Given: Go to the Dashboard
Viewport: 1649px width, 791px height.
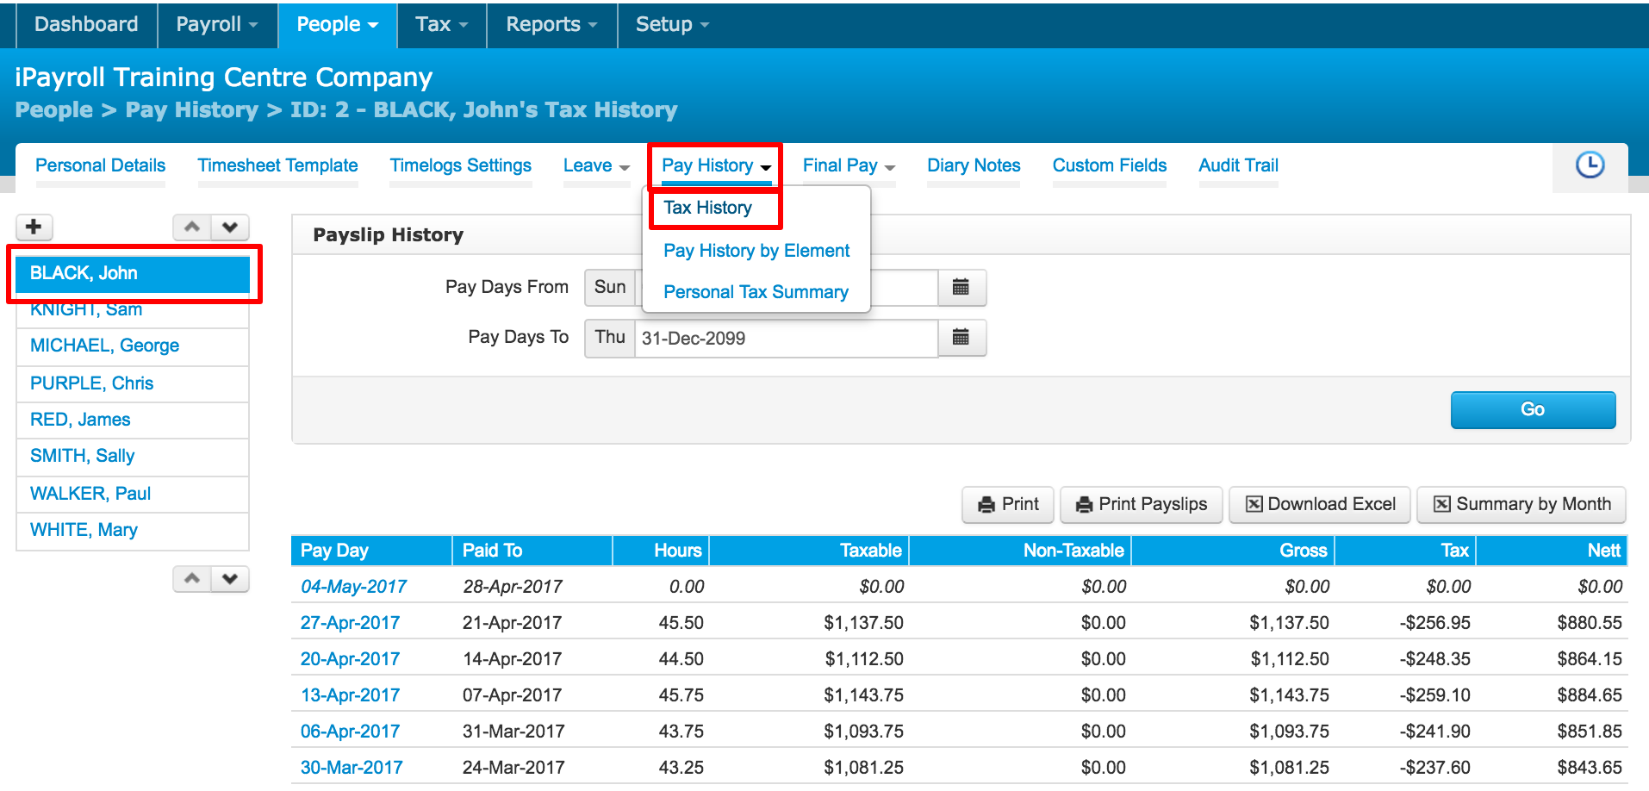Looking at the screenshot, I should [x=86, y=24].
